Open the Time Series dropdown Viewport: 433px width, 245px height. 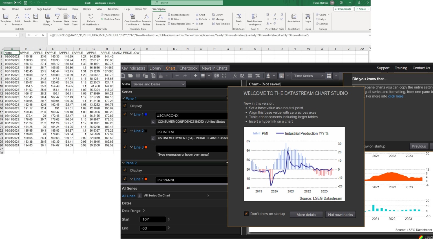[x=308, y=76]
